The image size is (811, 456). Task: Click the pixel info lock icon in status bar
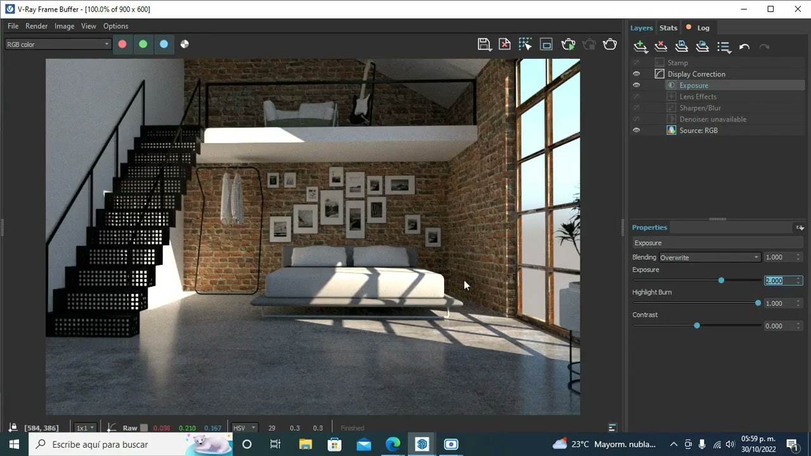coord(13,428)
